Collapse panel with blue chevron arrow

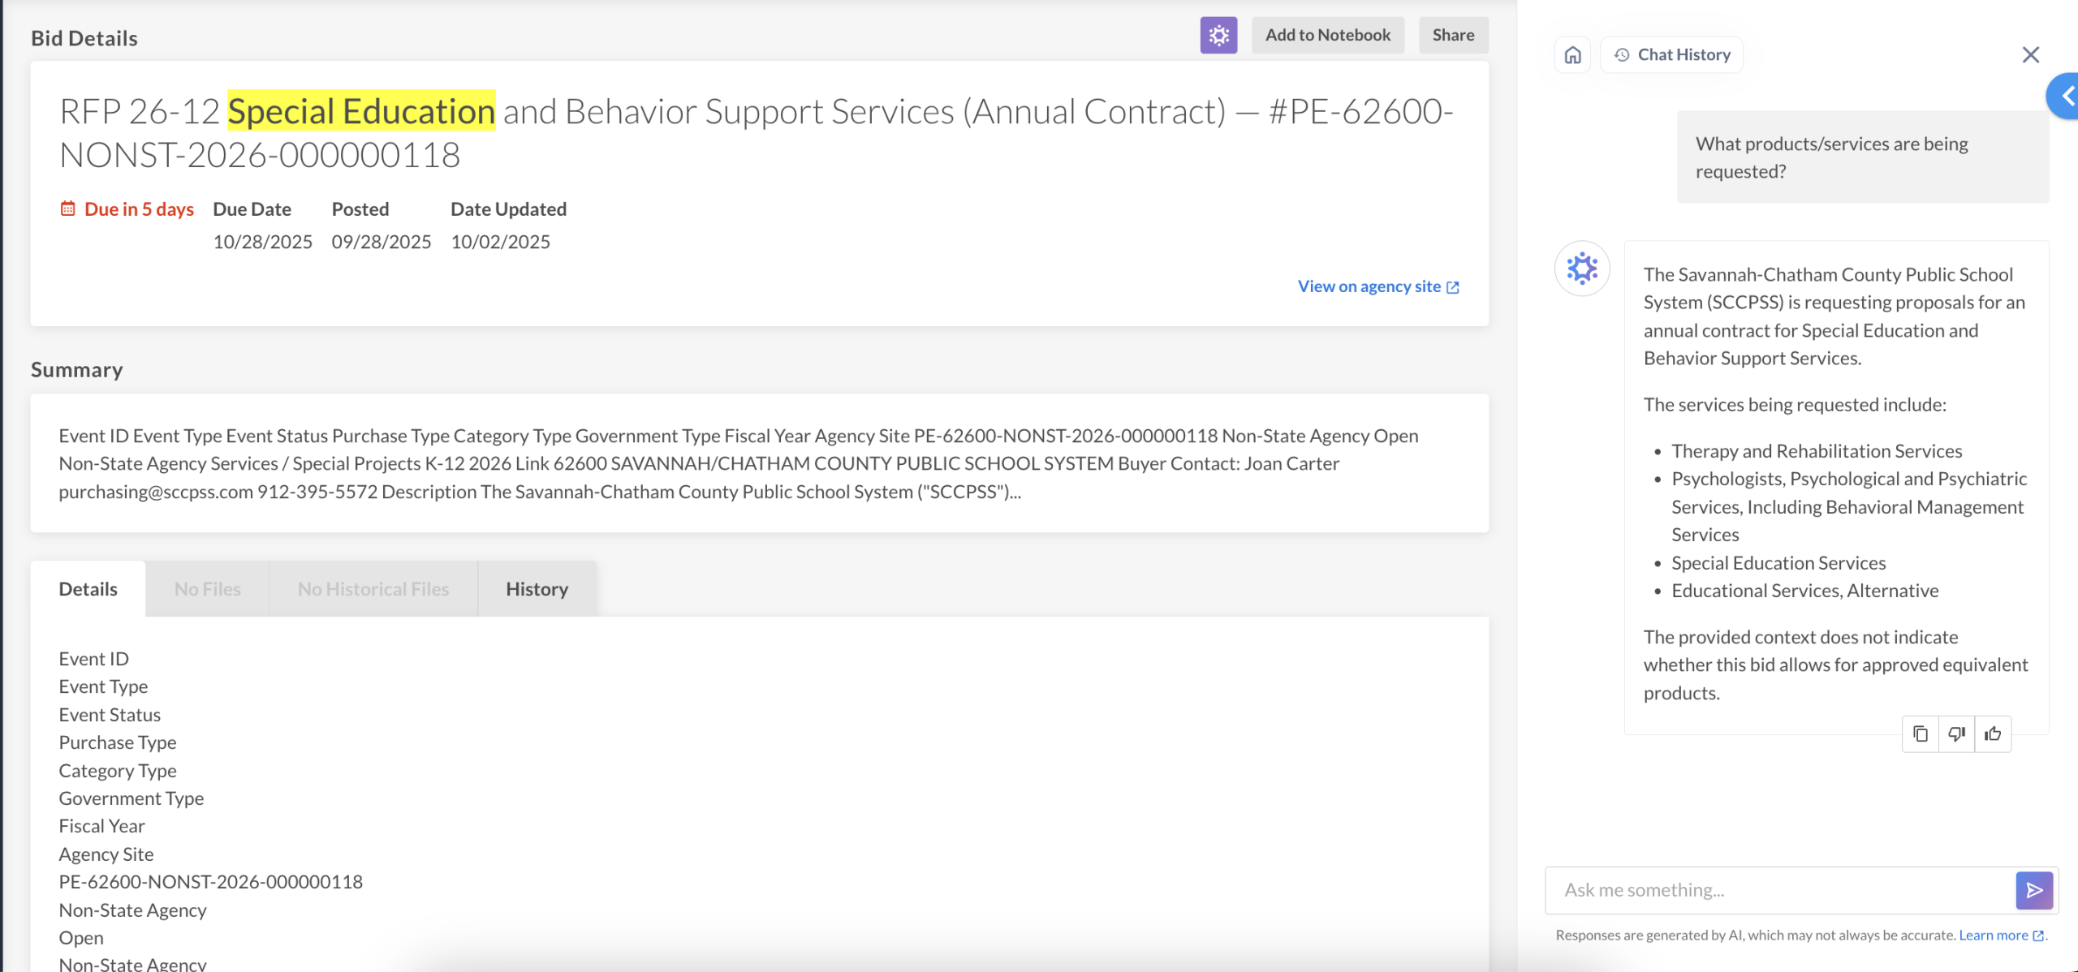coord(2066,96)
